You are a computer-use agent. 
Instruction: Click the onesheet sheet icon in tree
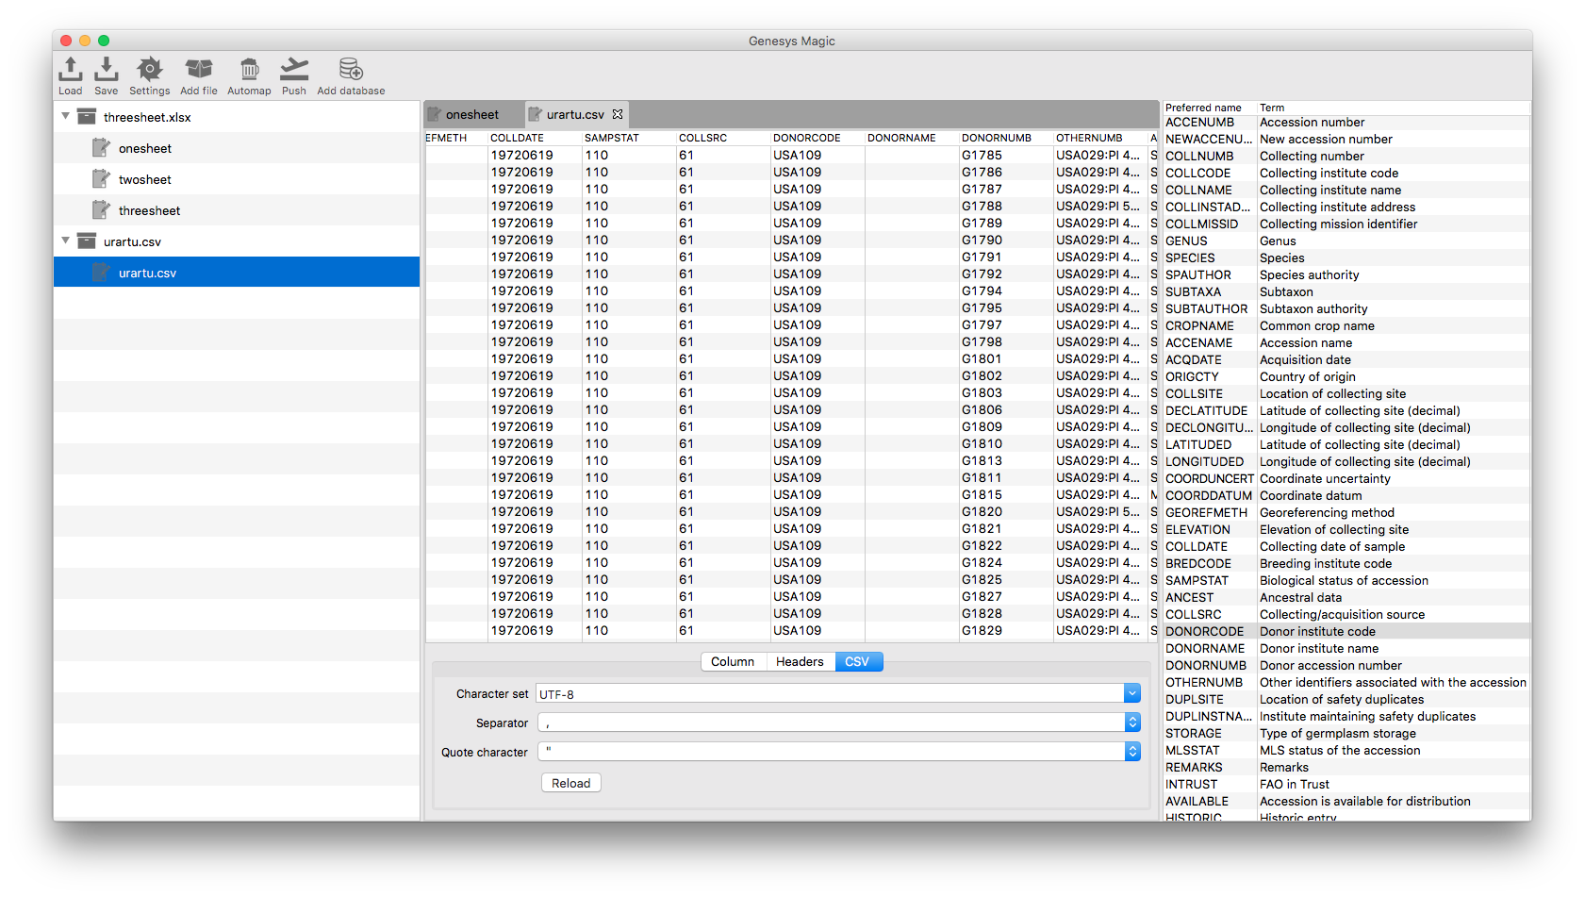101,148
